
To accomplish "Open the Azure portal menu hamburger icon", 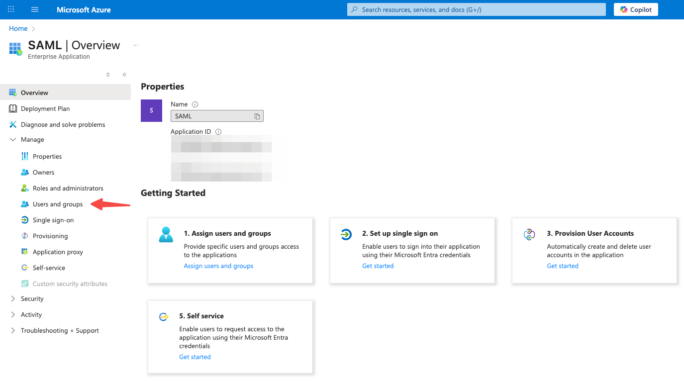I will pos(34,9).
